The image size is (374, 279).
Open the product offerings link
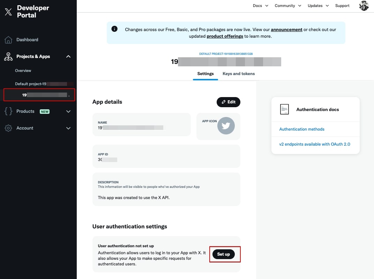[x=225, y=36]
